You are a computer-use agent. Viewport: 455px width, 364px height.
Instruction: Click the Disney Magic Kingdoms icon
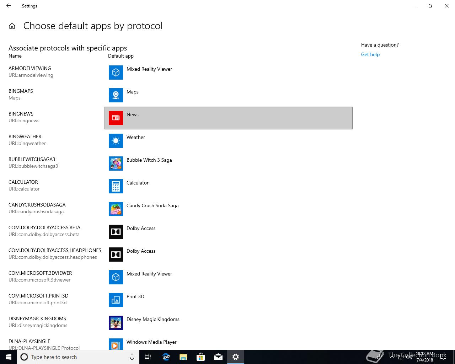pyautogui.click(x=116, y=323)
